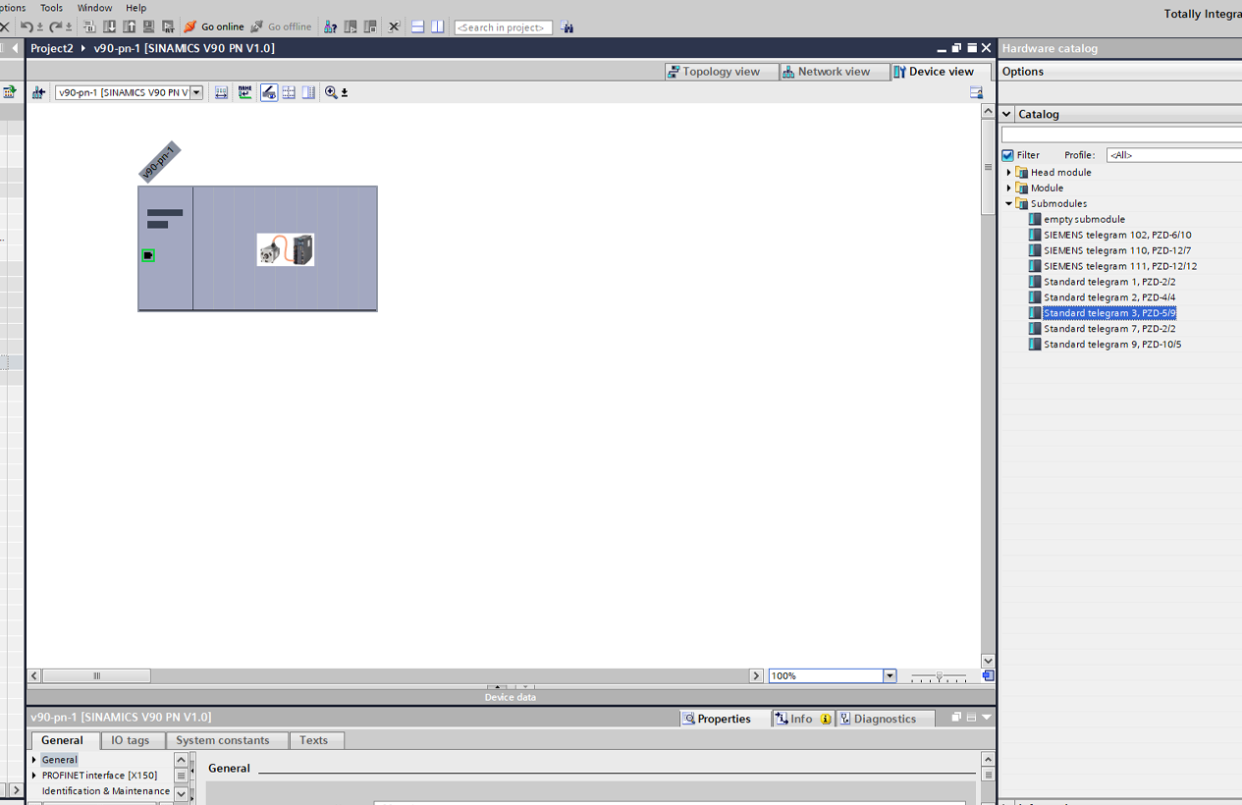Open the Profile <All> dropdown

click(x=1174, y=155)
